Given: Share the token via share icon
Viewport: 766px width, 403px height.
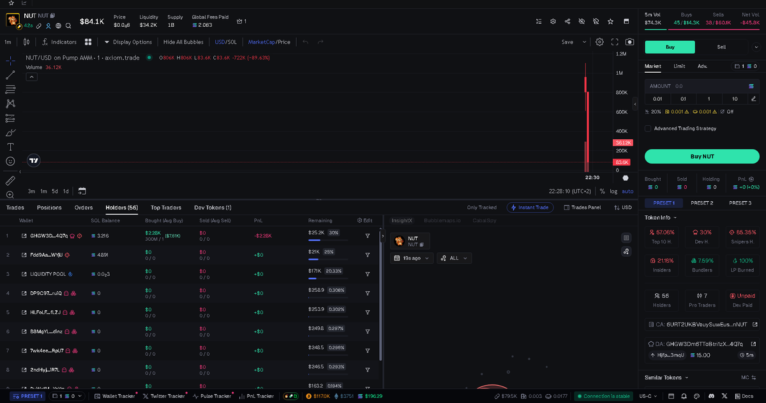Looking at the screenshot, I should tap(567, 21).
